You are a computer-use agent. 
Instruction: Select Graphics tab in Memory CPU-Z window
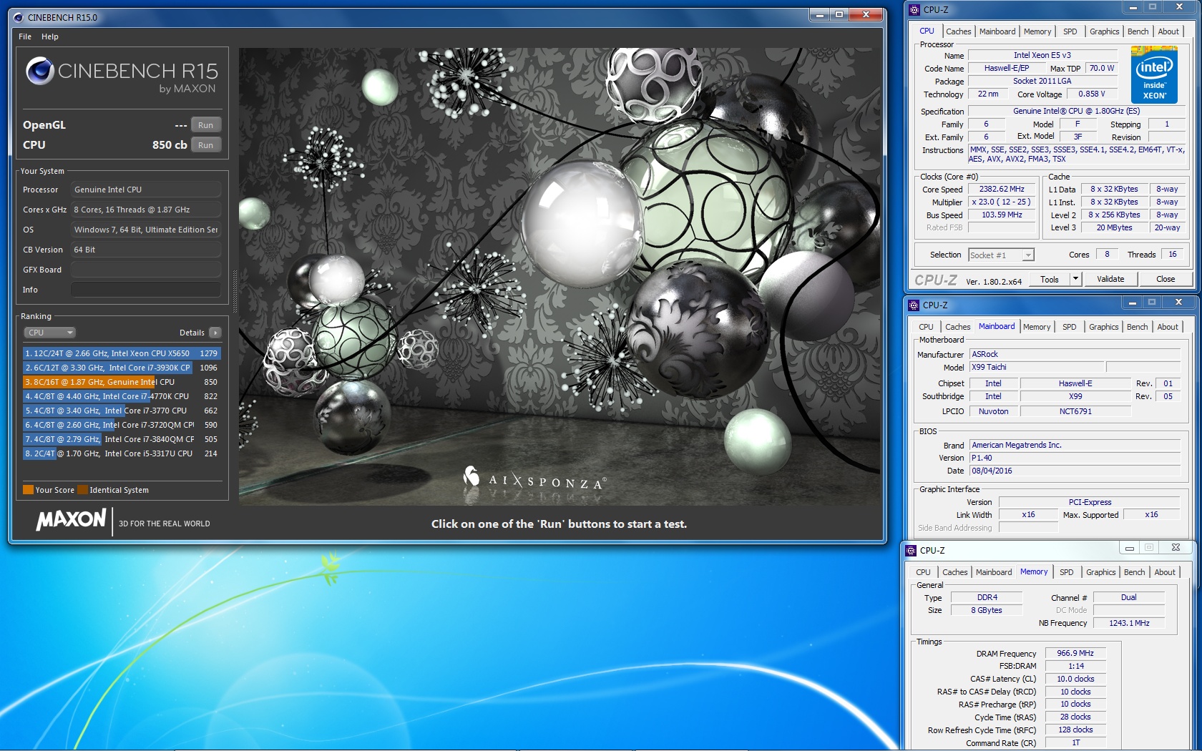tap(1100, 572)
